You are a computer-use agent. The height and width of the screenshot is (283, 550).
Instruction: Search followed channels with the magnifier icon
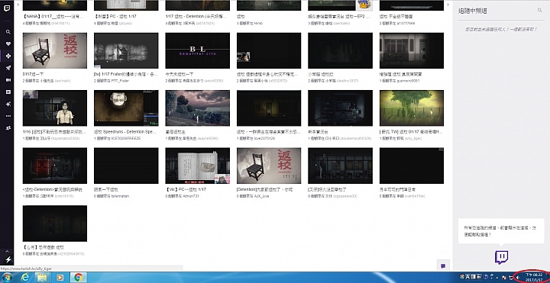[539, 11]
